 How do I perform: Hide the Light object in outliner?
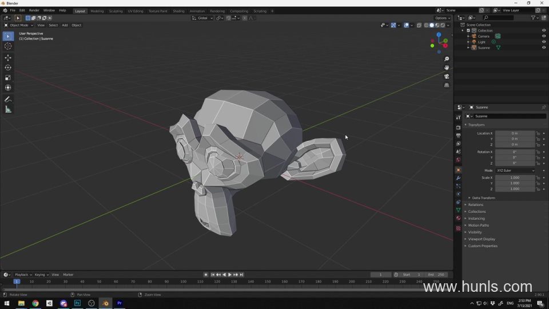544,42
